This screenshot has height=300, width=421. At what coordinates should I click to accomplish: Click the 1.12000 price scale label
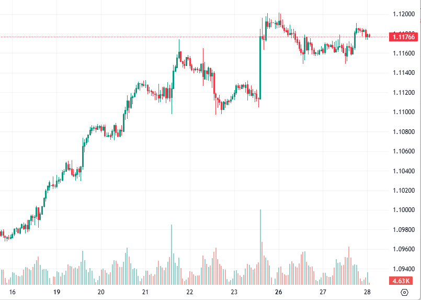[403, 14]
